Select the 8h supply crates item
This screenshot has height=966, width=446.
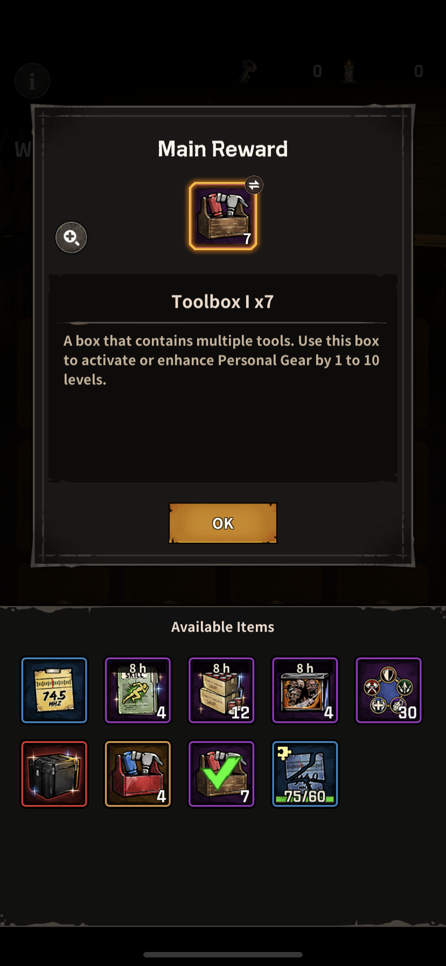221,690
